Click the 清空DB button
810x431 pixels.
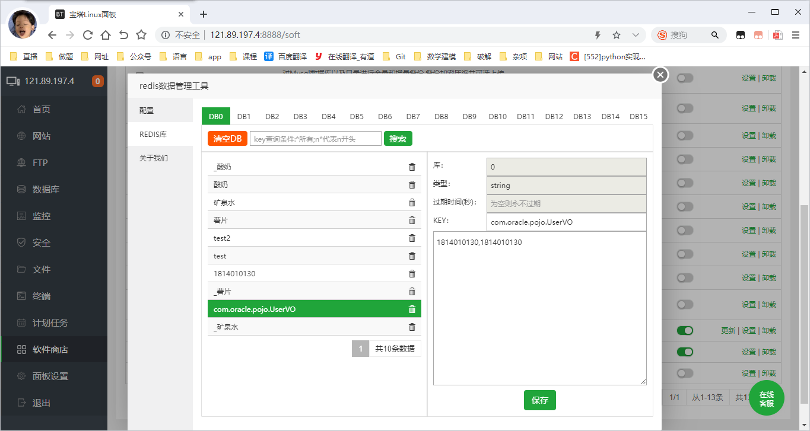click(227, 139)
